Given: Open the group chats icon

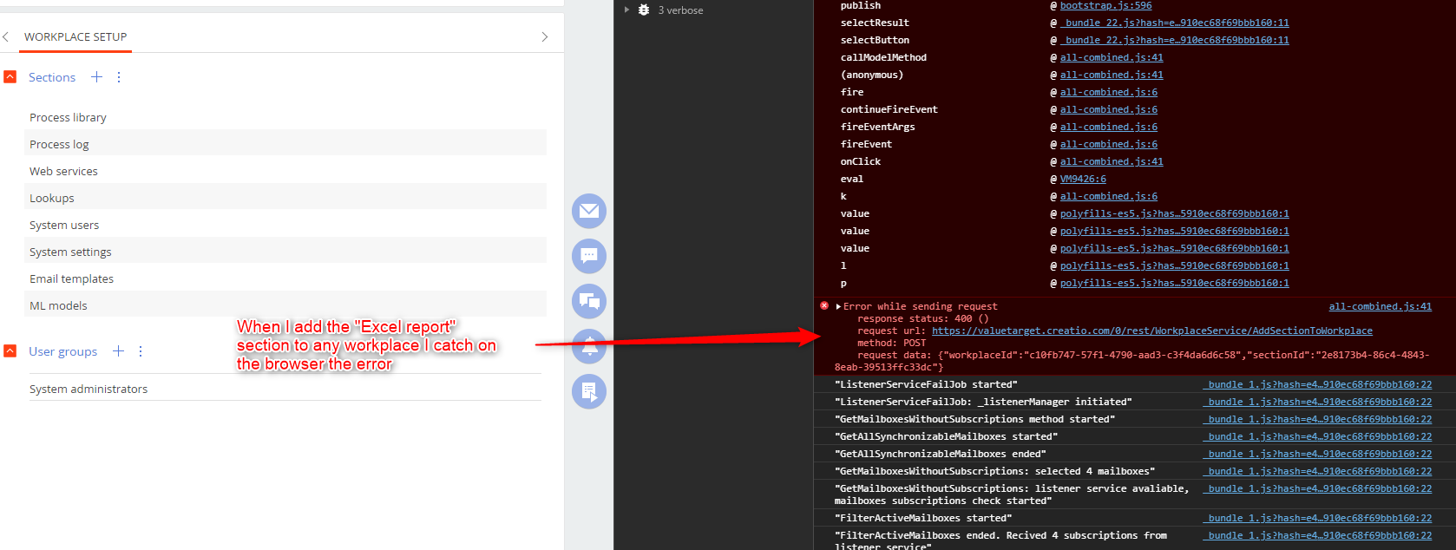Looking at the screenshot, I should (588, 301).
